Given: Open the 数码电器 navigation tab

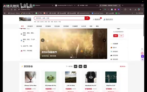Looking at the screenshot, I should [x=39, y=26].
